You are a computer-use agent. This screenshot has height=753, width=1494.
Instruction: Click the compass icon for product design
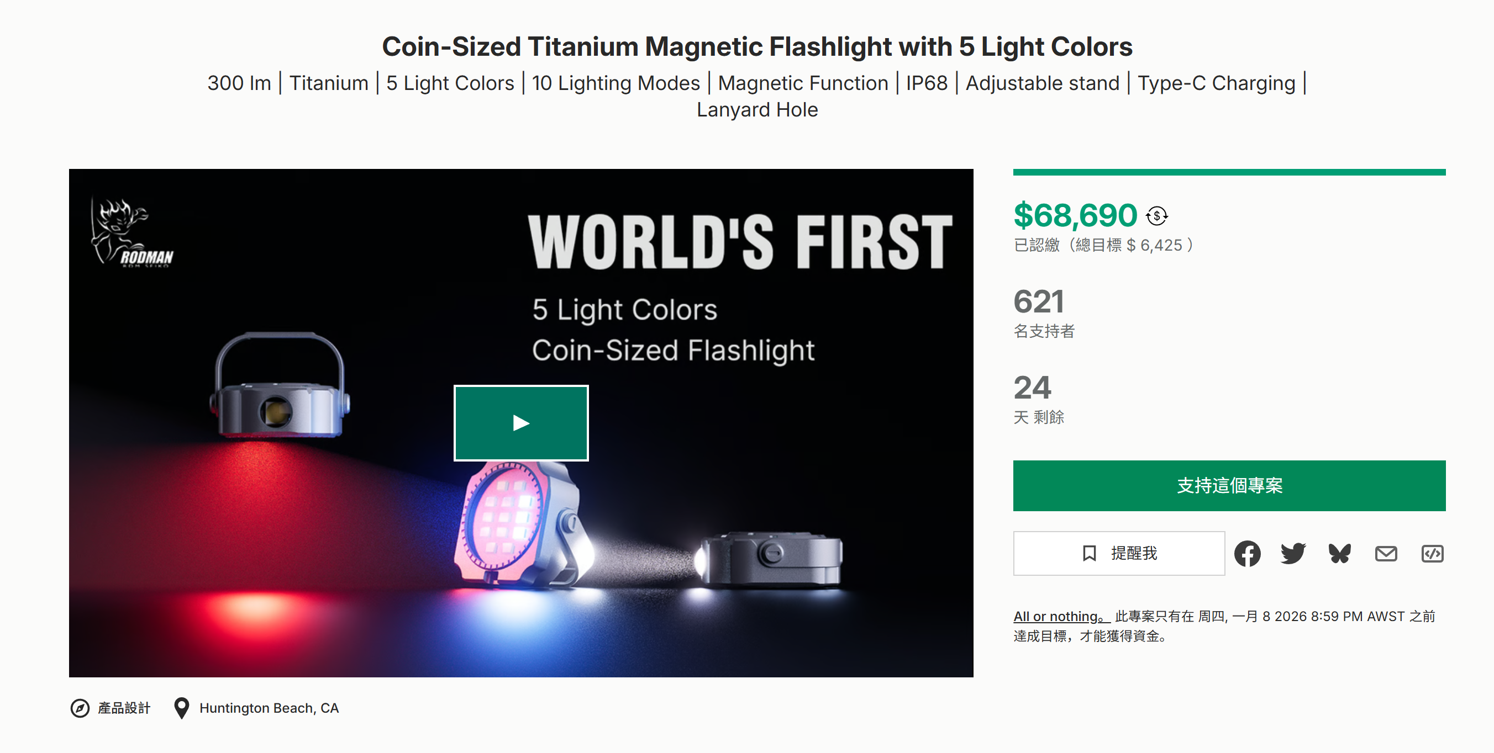tap(80, 708)
